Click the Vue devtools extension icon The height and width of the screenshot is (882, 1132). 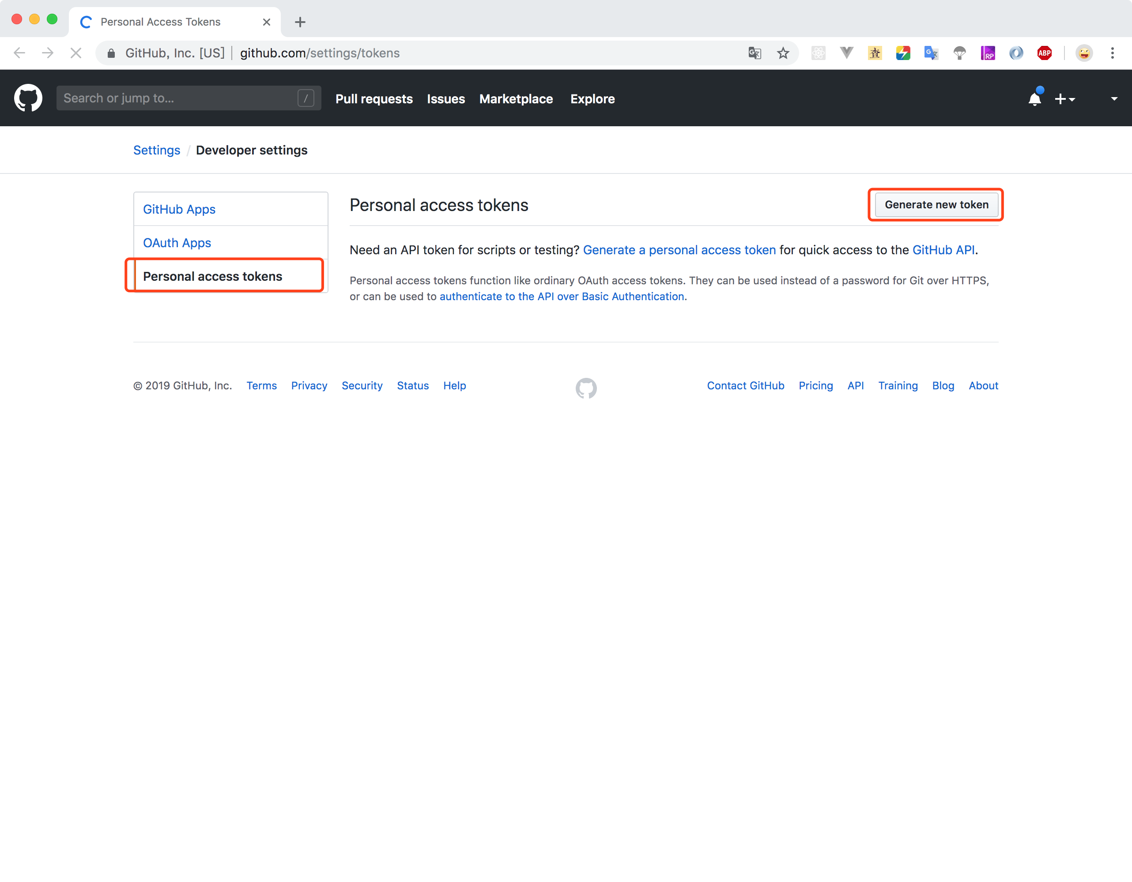pyautogui.click(x=846, y=53)
